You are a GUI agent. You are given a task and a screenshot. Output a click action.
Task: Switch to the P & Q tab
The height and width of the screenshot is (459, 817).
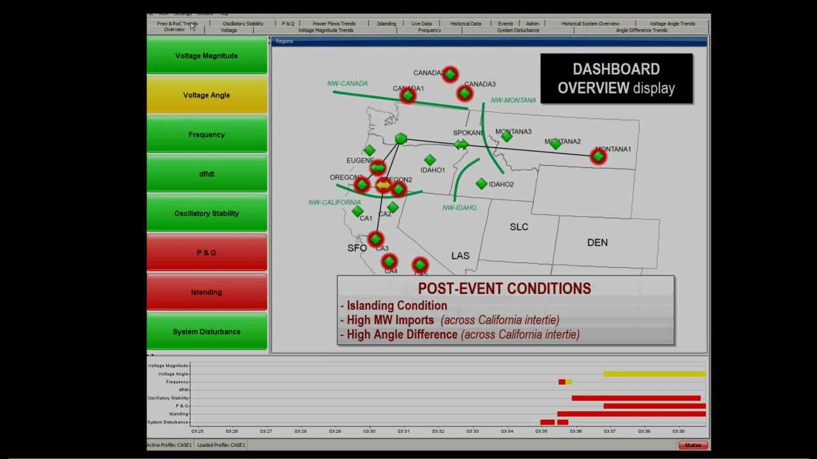click(289, 24)
